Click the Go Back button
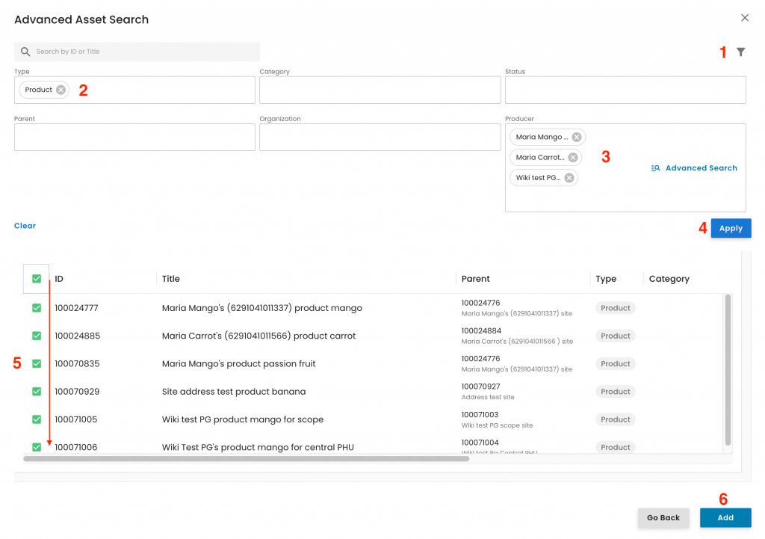 pos(663,518)
